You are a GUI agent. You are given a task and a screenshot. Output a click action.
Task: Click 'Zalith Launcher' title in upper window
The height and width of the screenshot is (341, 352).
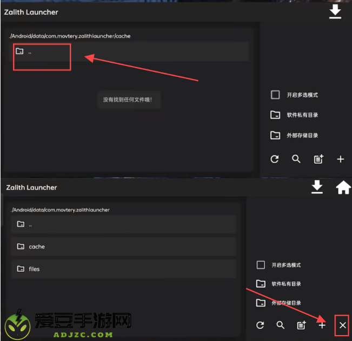pyautogui.click(x=31, y=12)
